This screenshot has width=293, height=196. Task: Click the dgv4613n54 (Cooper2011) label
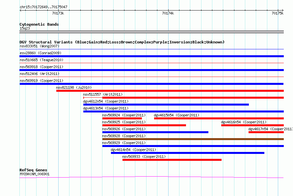tap(106, 108)
